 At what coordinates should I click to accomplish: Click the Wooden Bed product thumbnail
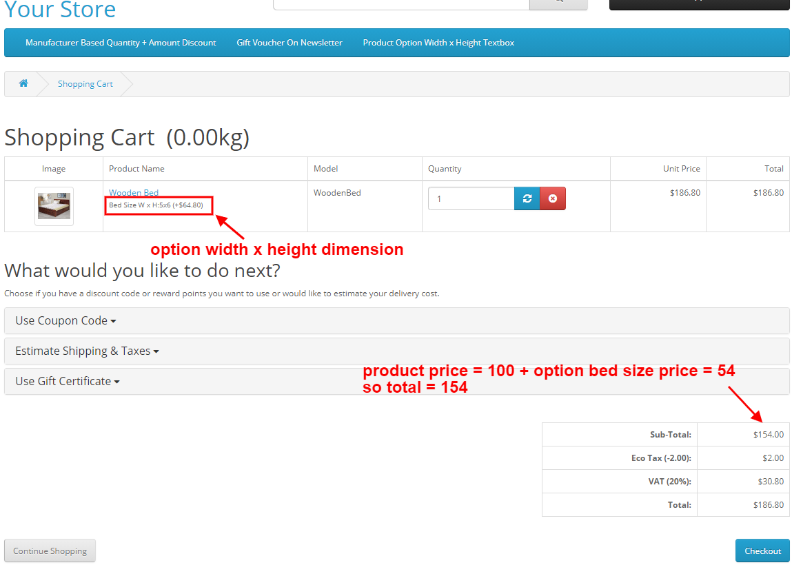[x=54, y=206]
